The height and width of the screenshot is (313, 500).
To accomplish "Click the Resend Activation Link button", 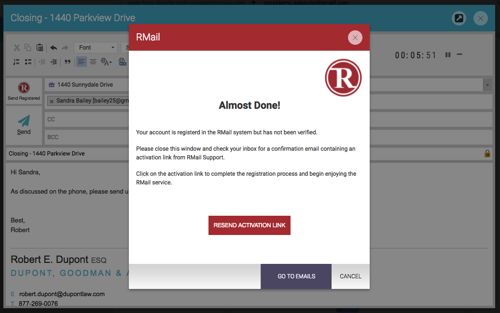I will click(x=249, y=225).
